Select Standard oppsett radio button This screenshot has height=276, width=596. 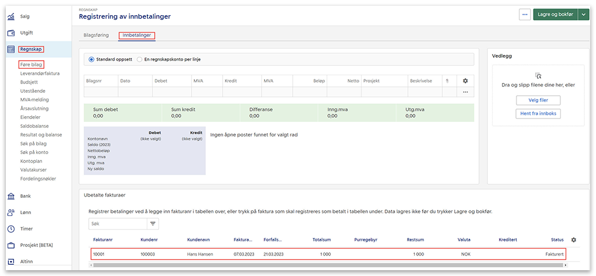tap(91, 60)
